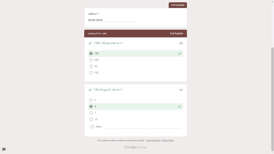Click the Other answer text field
Viewport: 274px width, 154px height.
143,126
